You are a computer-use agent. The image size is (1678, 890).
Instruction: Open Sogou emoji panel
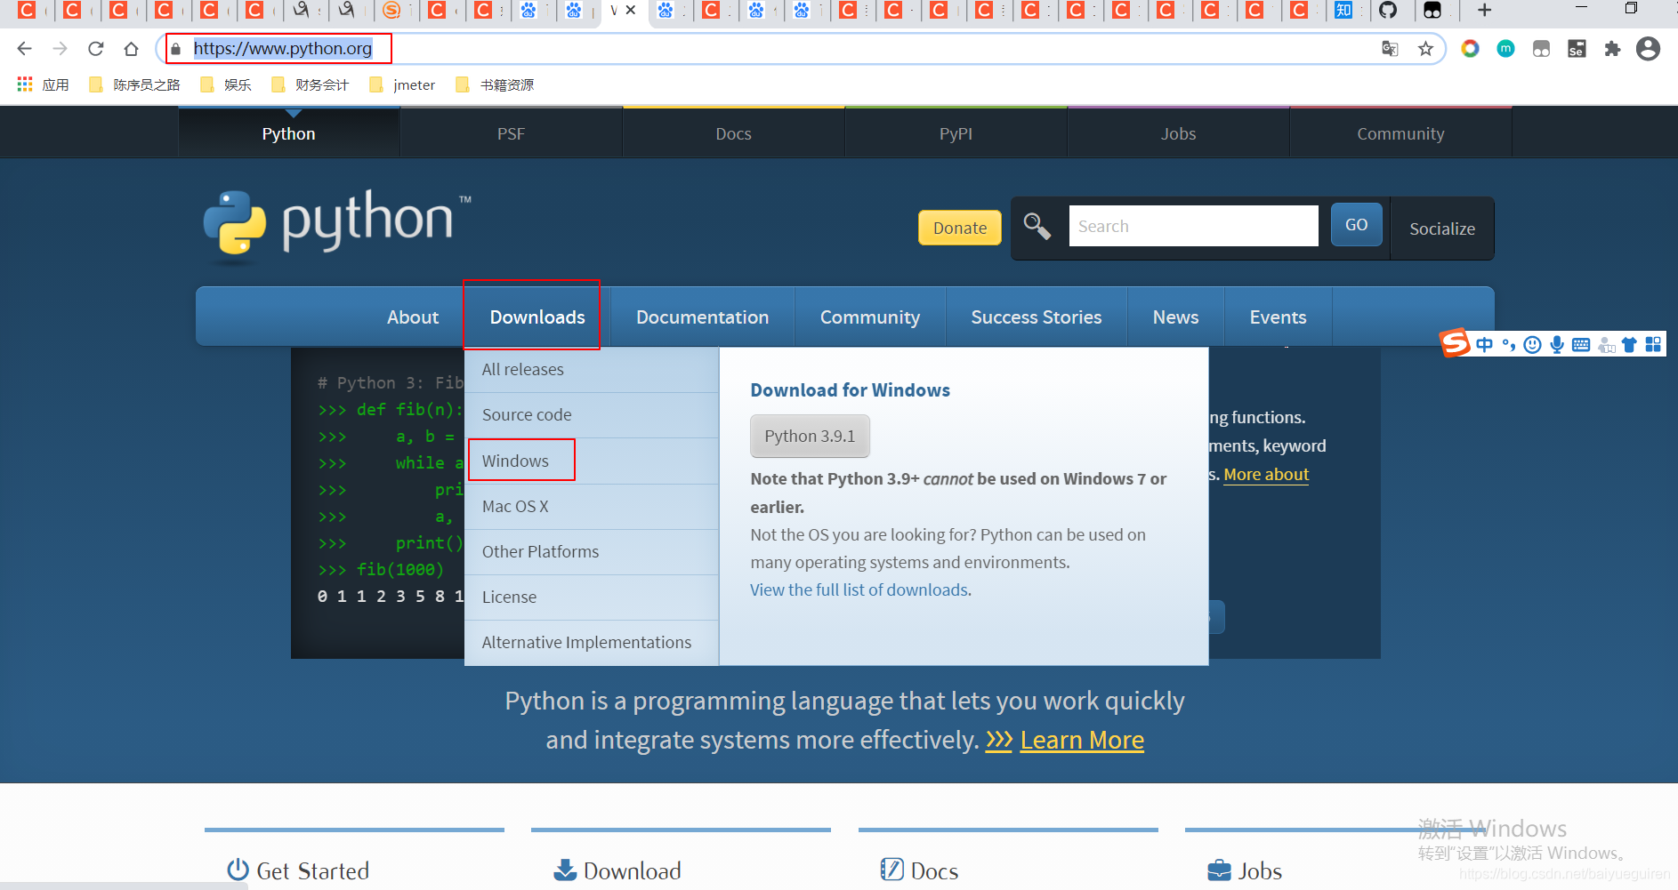point(1532,345)
